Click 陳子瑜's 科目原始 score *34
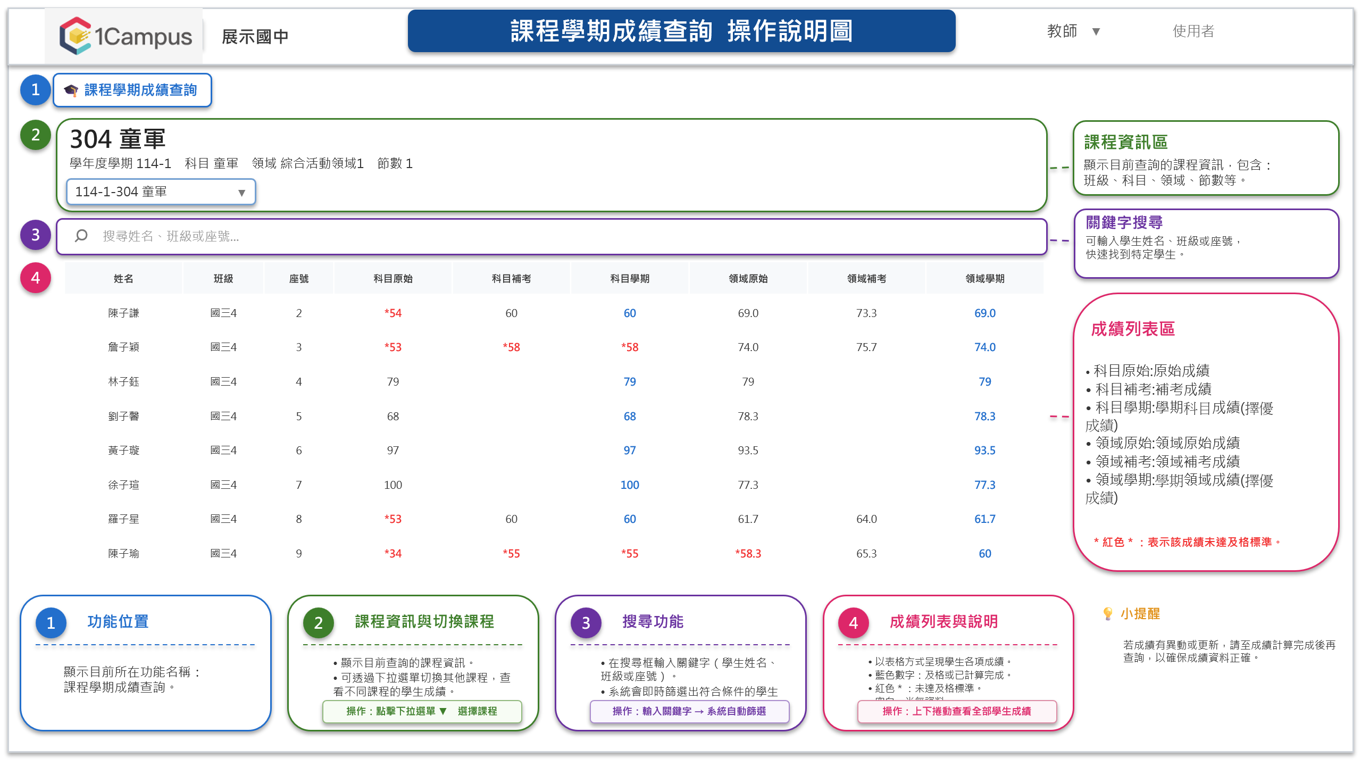 [393, 553]
